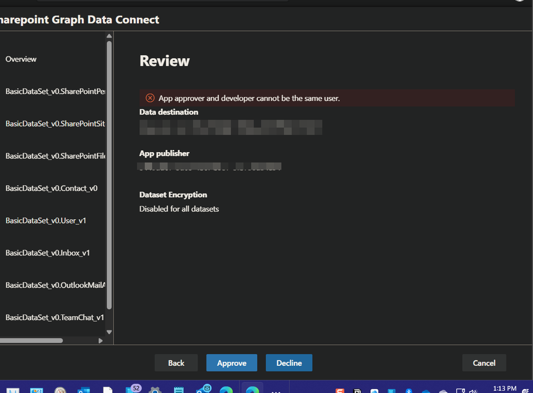Click the Back button
The height and width of the screenshot is (393, 533).
pos(176,363)
